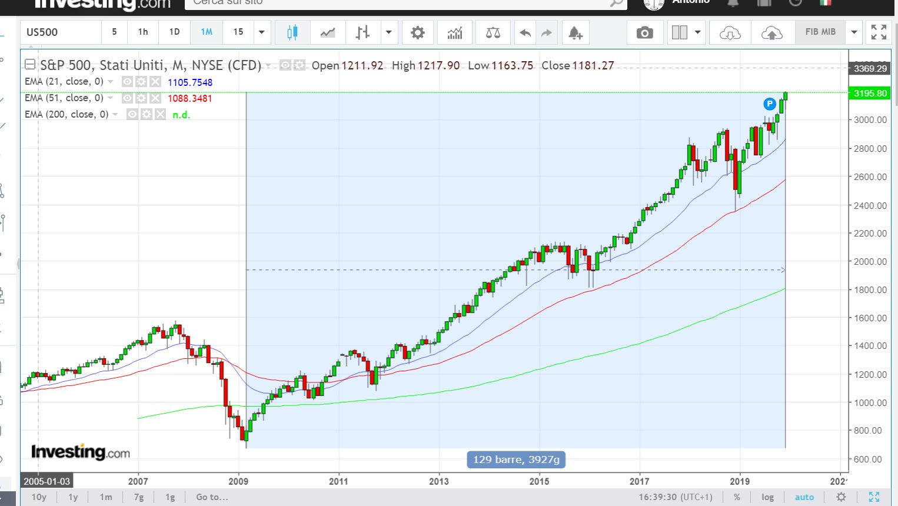
Task: Select the 1h interval
Action: [x=143, y=32]
